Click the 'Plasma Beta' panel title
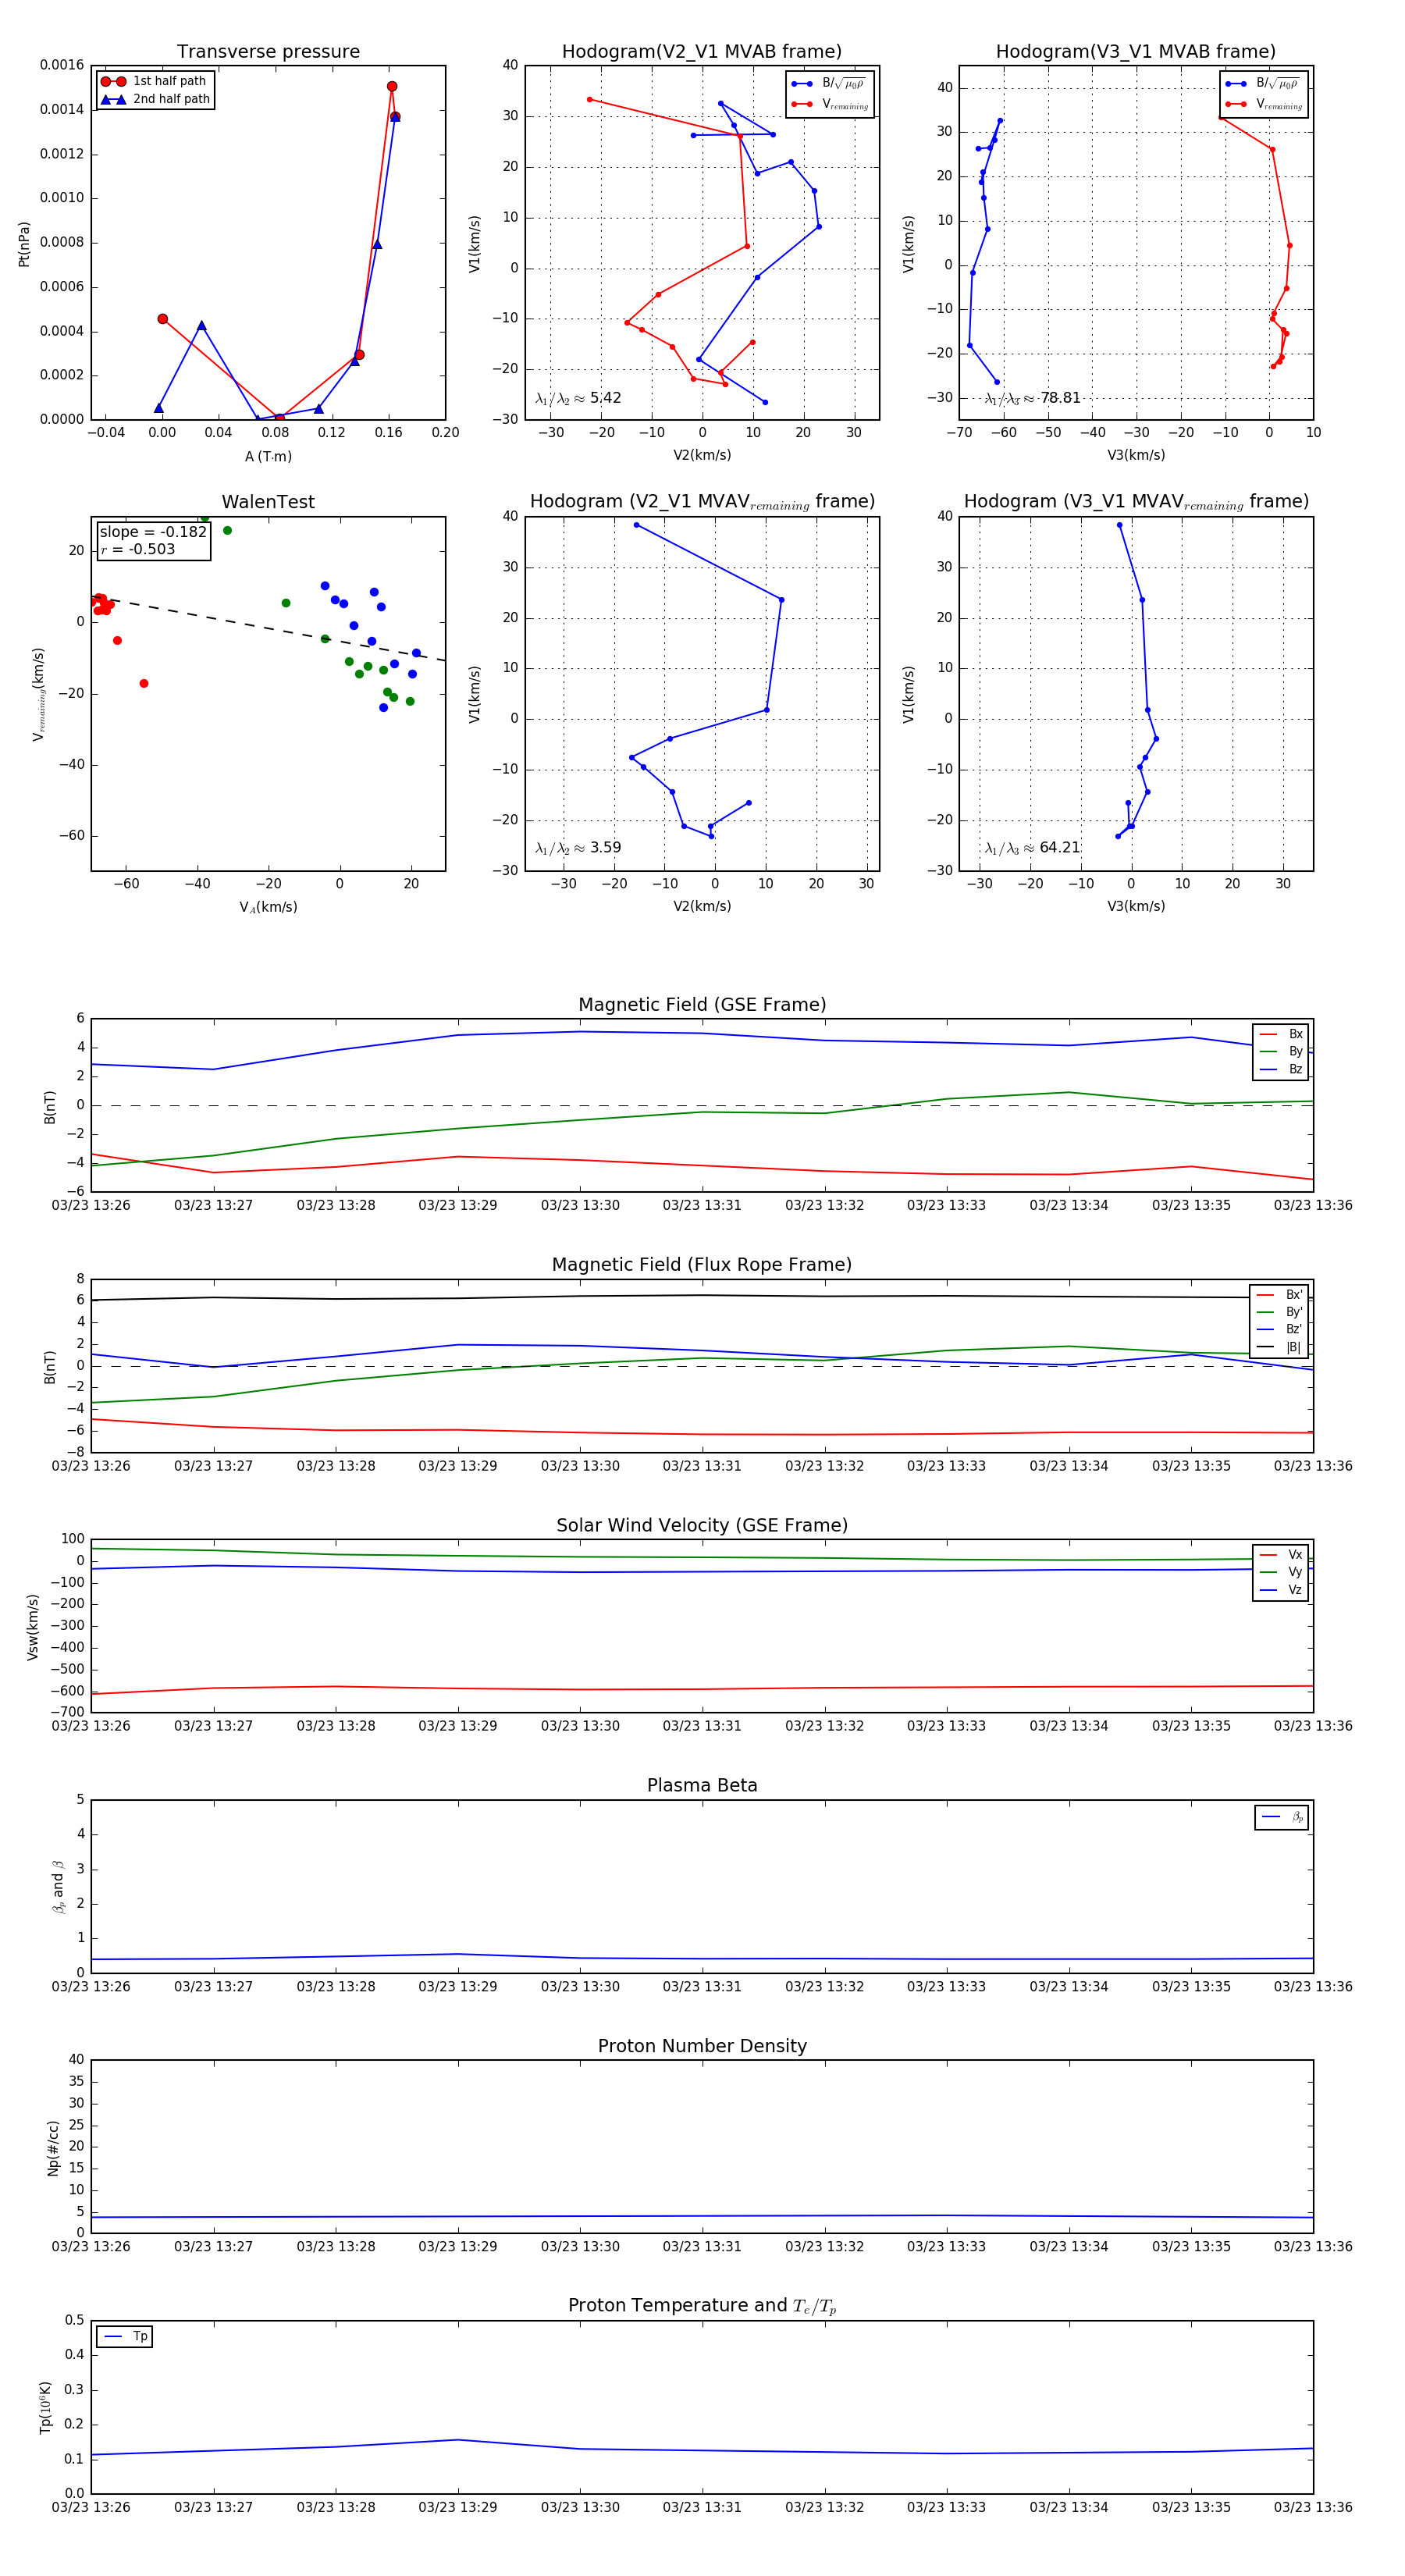 click(x=702, y=1785)
